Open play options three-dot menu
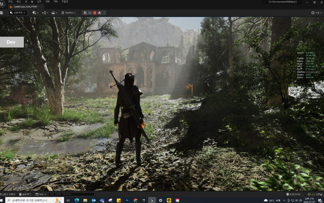Screen dimensions: 324x203 click(104, 13)
